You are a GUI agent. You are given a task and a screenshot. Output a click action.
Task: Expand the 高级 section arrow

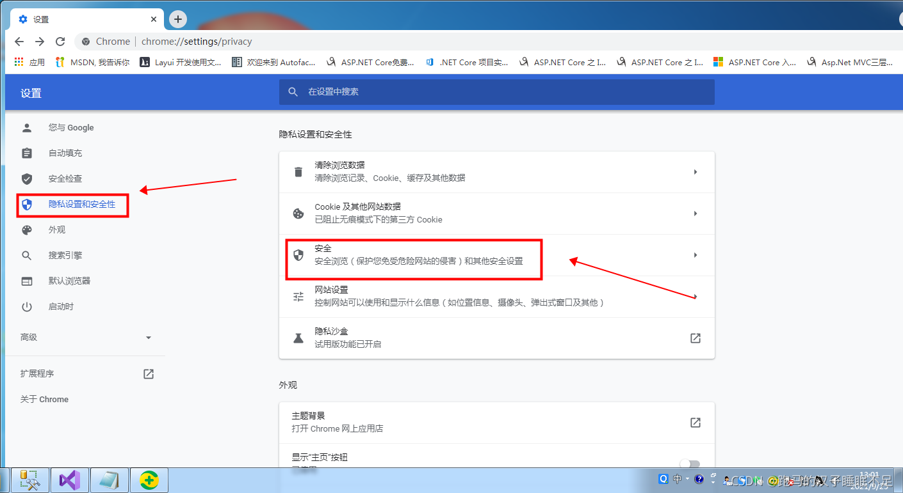149,338
